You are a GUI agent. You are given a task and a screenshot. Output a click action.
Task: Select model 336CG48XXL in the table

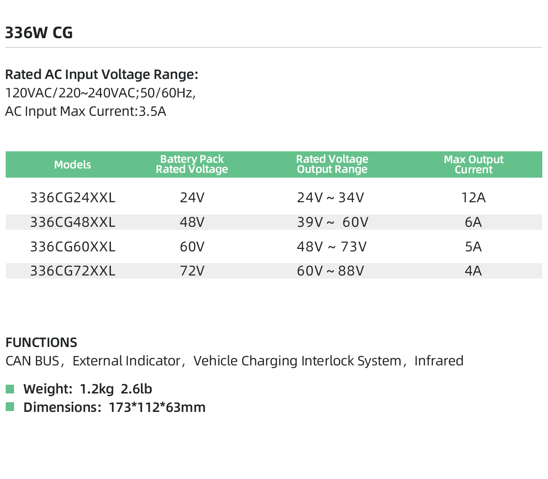point(73,222)
